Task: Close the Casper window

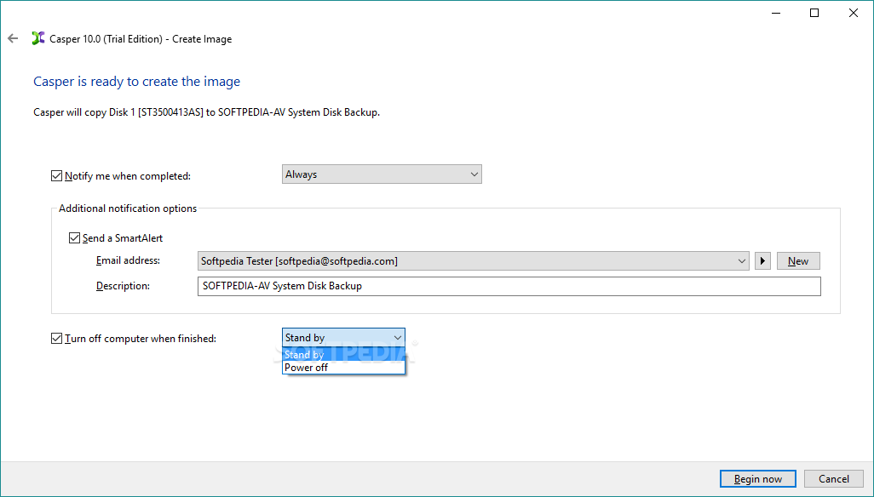Action: (x=854, y=13)
